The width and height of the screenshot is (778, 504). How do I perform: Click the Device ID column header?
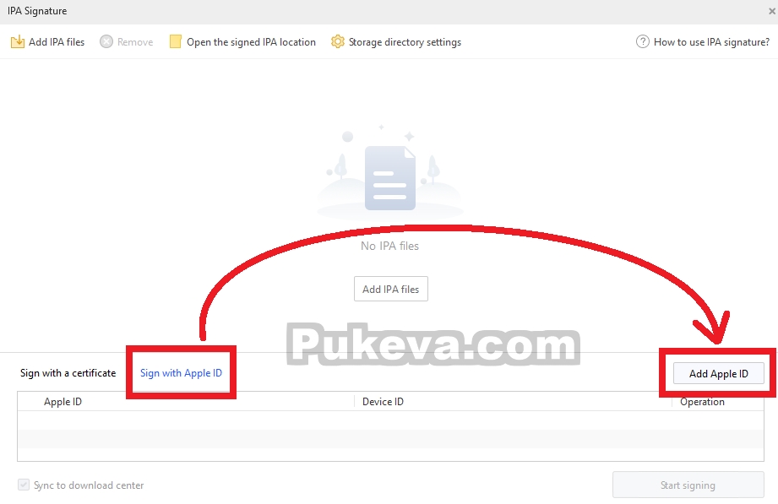383,402
